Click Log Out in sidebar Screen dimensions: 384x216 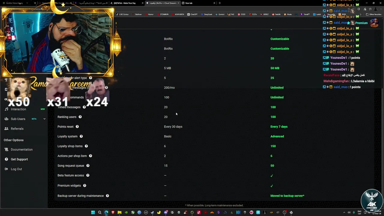[16, 169]
